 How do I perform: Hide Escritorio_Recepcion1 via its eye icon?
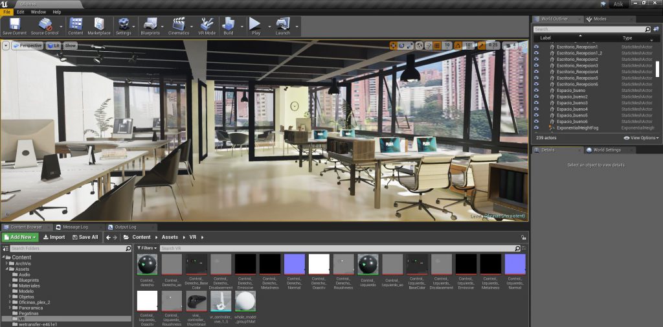[537, 47]
